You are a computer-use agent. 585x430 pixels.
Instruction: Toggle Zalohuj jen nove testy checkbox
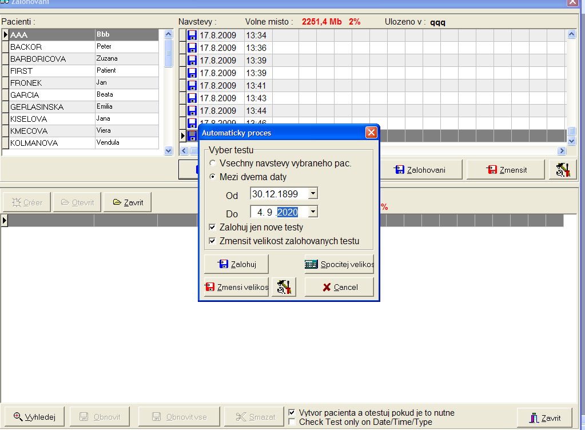coord(212,227)
